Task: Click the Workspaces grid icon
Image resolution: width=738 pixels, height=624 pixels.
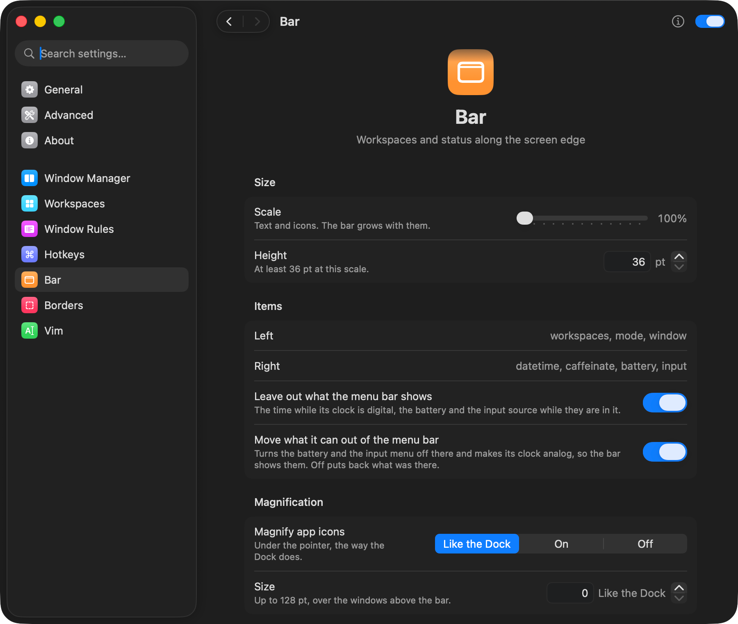Action: (30, 203)
